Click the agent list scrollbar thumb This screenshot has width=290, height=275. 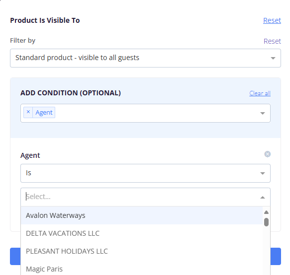(266, 222)
